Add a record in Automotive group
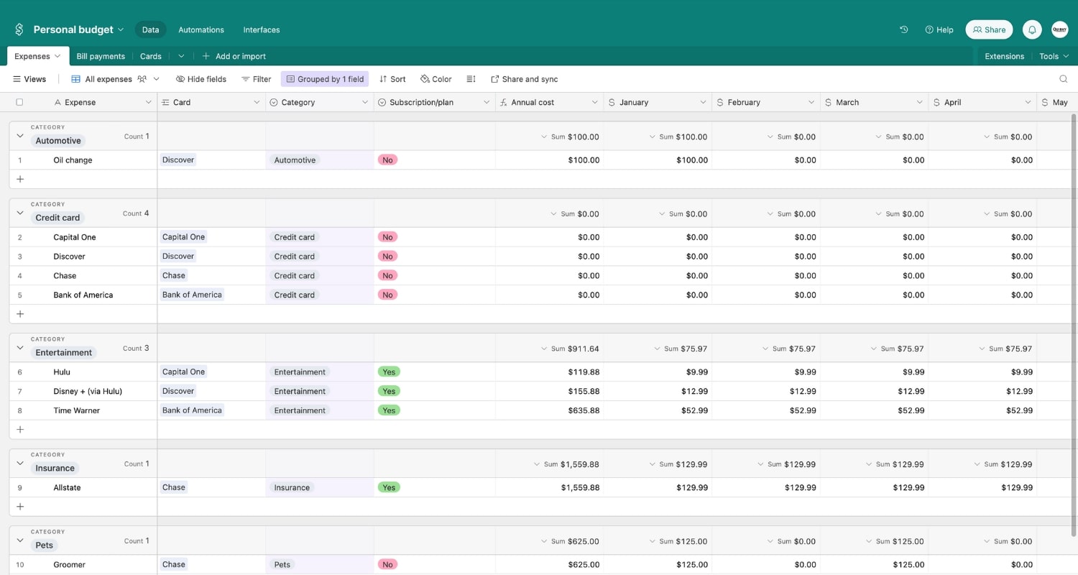The height and width of the screenshot is (575, 1078). coord(20,179)
